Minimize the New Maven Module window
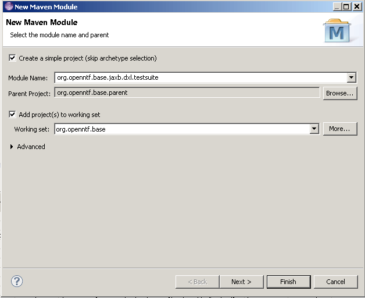365x298 pixels. [x=338, y=6]
